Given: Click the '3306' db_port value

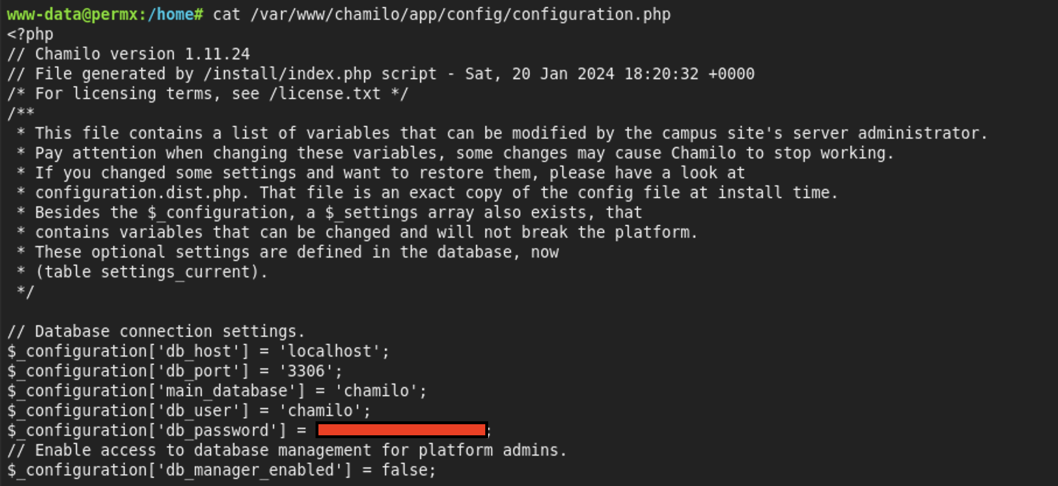Looking at the screenshot, I should tap(306, 371).
